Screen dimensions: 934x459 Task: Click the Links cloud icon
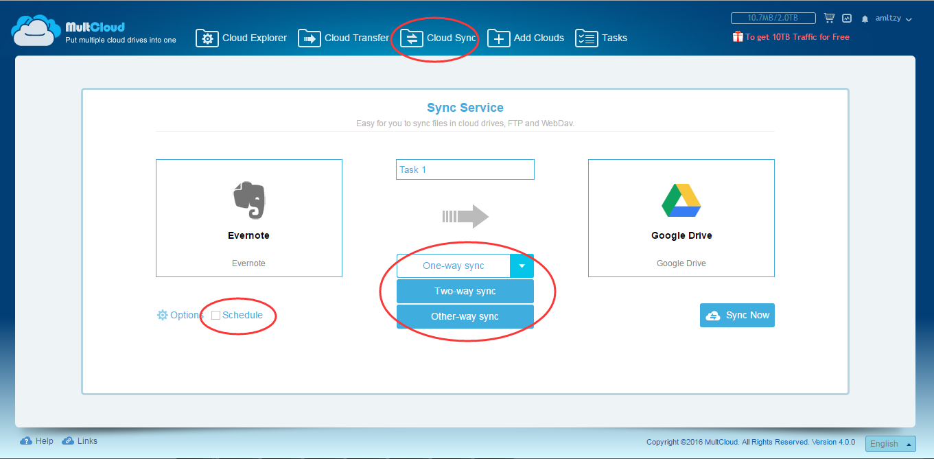pos(68,440)
